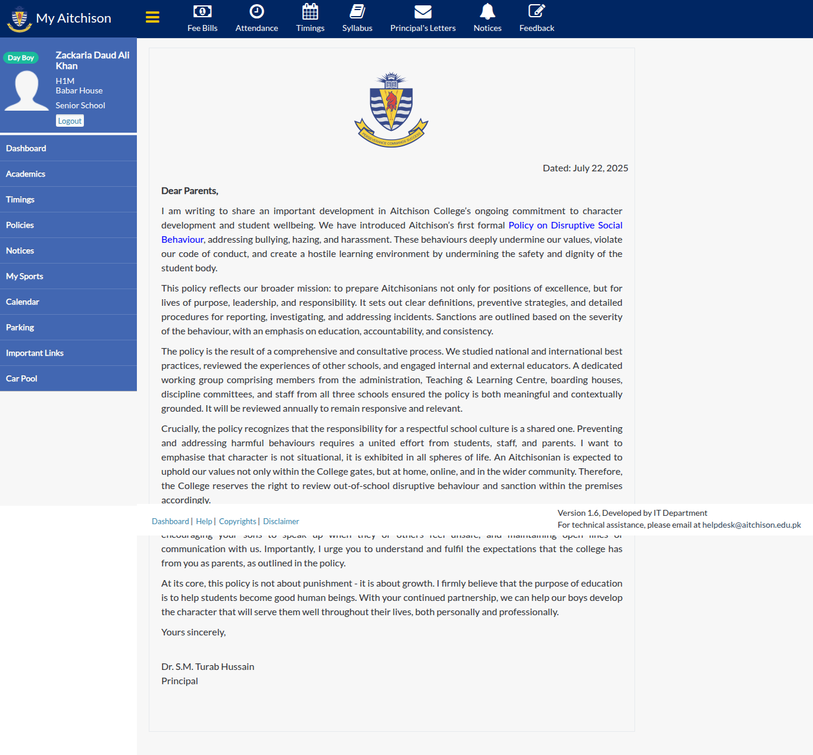Click the 'Version 1.6, Developed by IT Department' text
Image resolution: width=813 pixels, height=755 pixels.
pyautogui.click(x=633, y=513)
